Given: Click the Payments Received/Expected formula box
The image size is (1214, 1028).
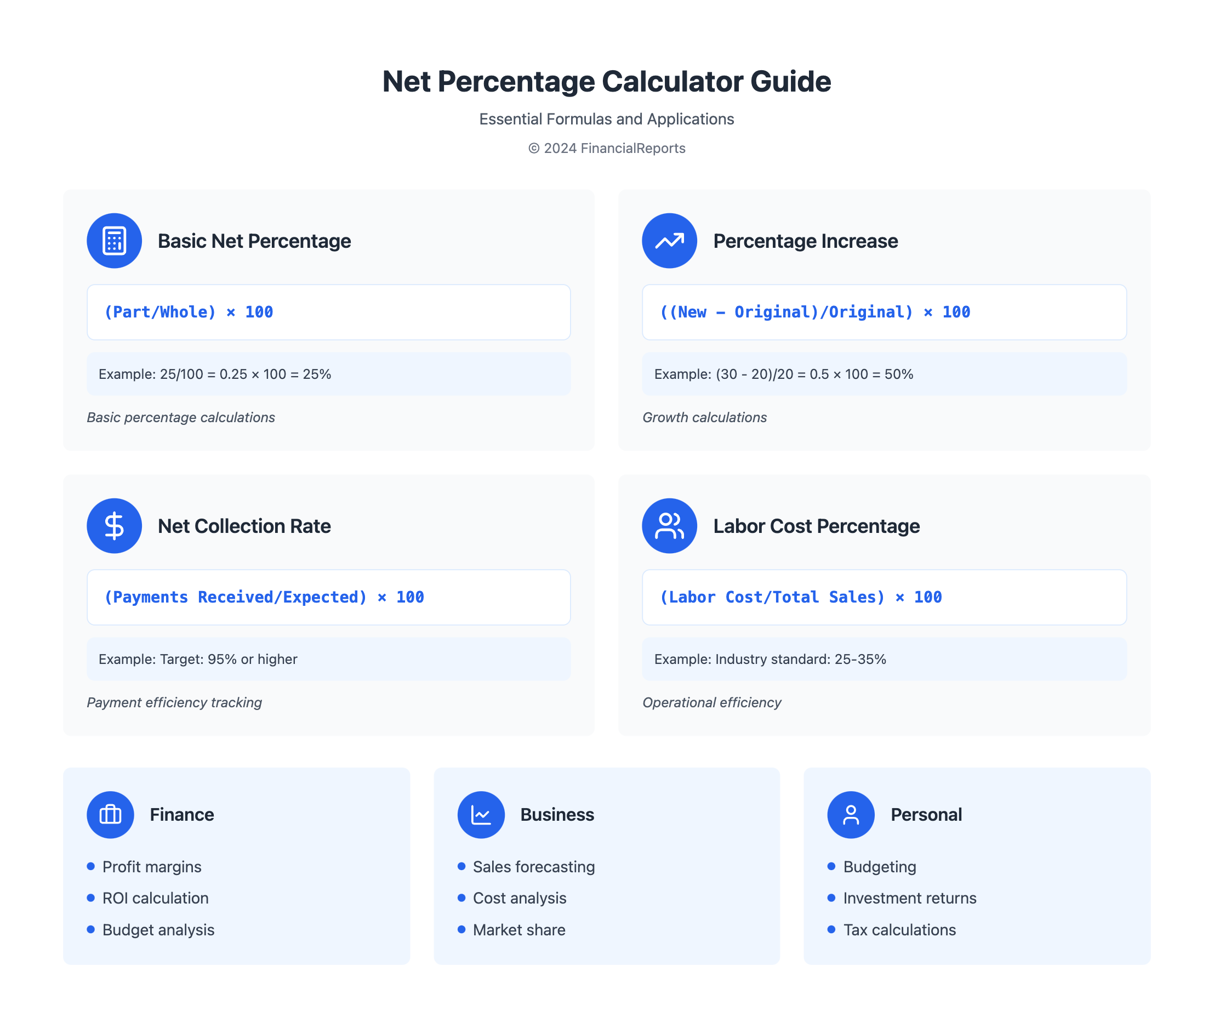Looking at the screenshot, I should coord(328,597).
